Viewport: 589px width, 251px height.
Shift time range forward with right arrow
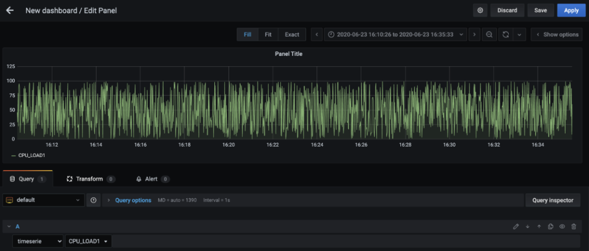click(474, 34)
